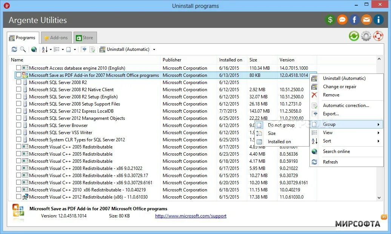Check the Microsoft Access database engine 2010 checkbox

18,68
